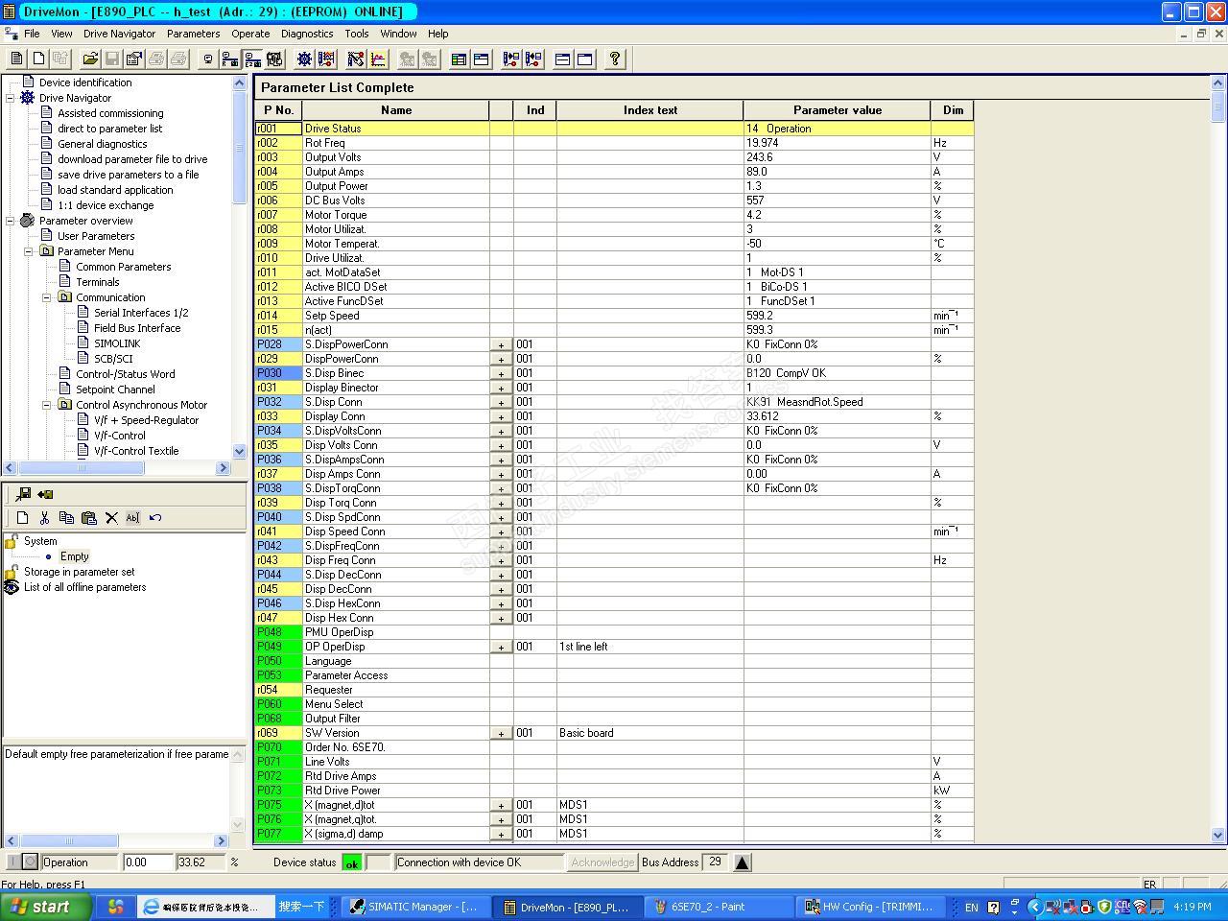The image size is (1228, 921).
Task: Click the parameter list document toolbar icon
Action: tap(16, 59)
